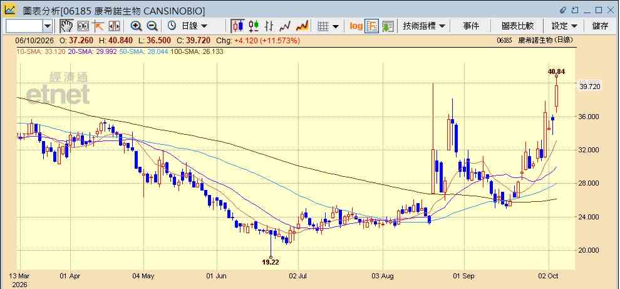The height and width of the screenshot is (289, 620).
Task: Select the red-blue candlestick chart type
Action: 237,26
